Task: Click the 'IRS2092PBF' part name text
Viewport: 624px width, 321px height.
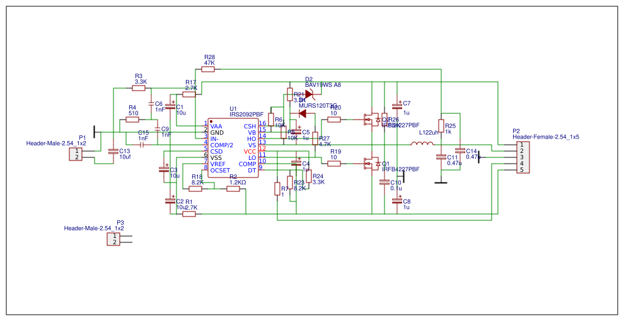Action: [246, 114]
